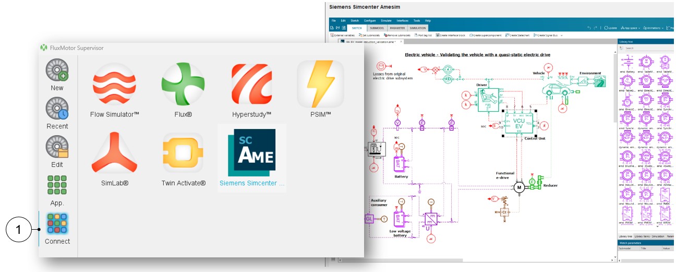
Task: Open the File menu in Amesim
Action: point(334,20)
